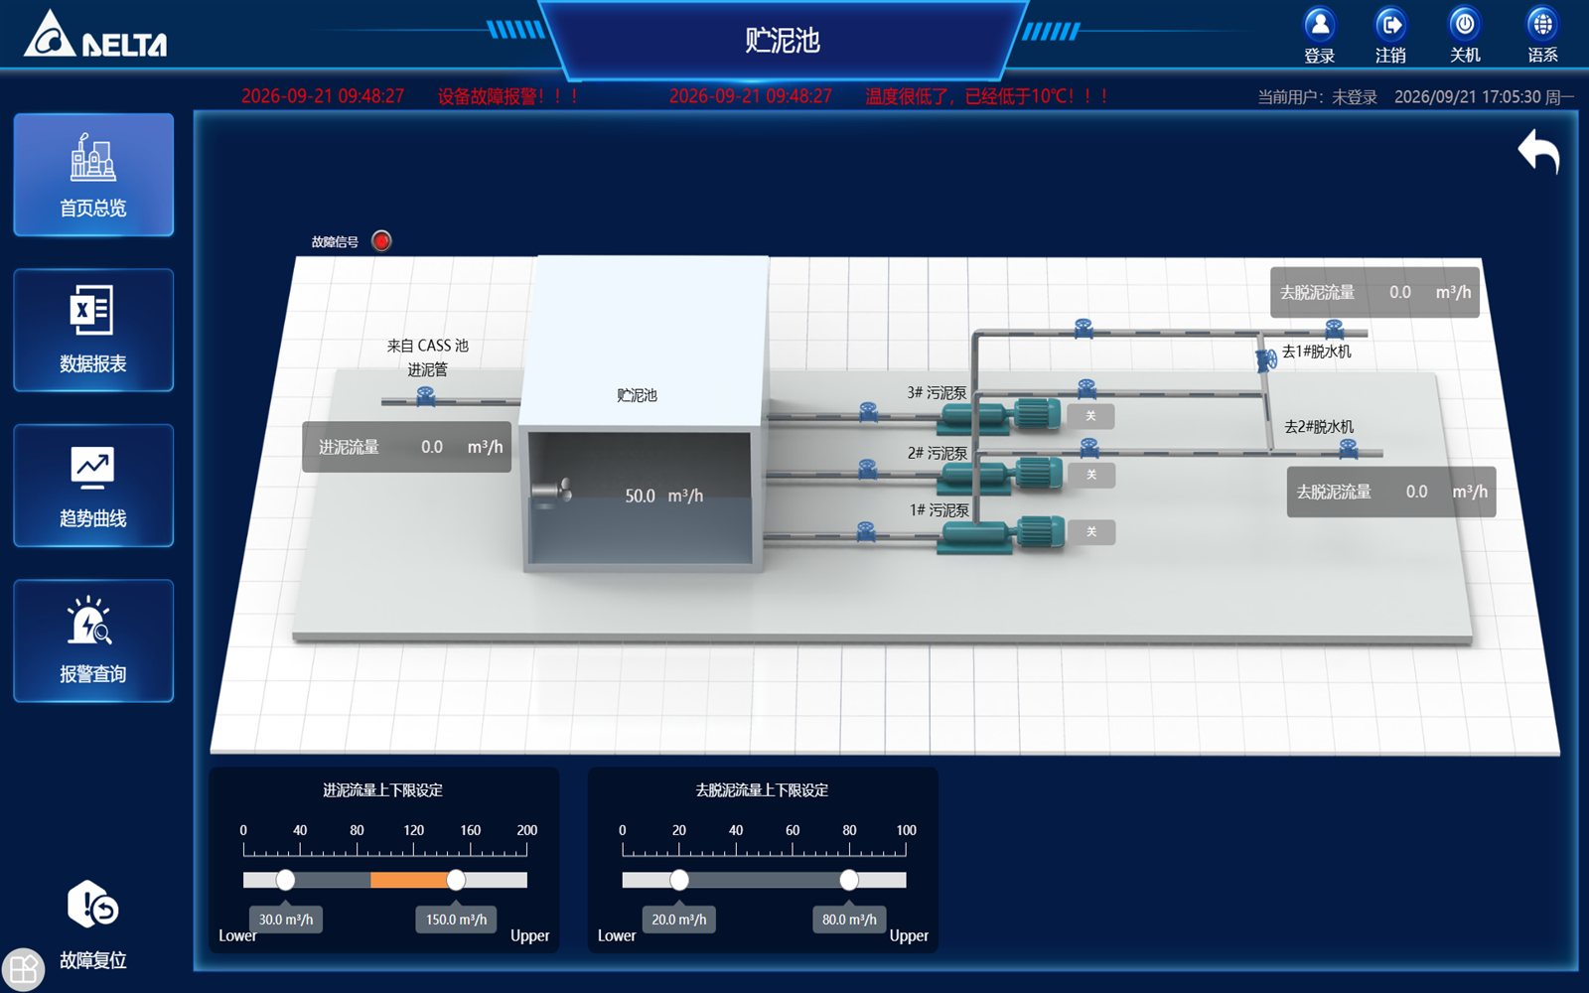This screenshot has height=993, width=1589.
Task: Click the 1# 污泥泵 pump graphic
Action: point(1001,533)
